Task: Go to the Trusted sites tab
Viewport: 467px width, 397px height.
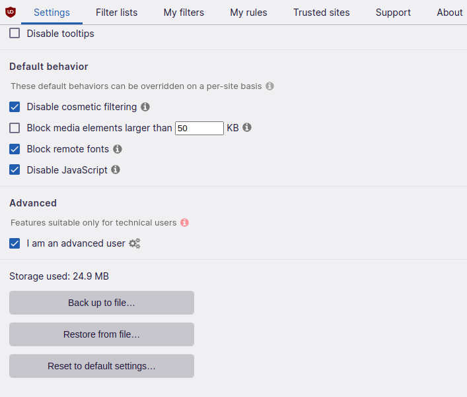Action: (x=321, y=13)
